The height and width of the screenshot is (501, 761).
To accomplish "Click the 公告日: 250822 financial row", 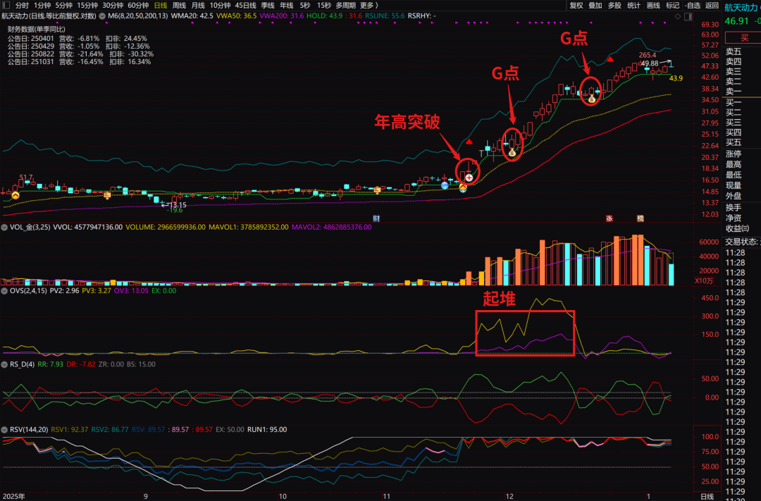I will pos(80,54).
